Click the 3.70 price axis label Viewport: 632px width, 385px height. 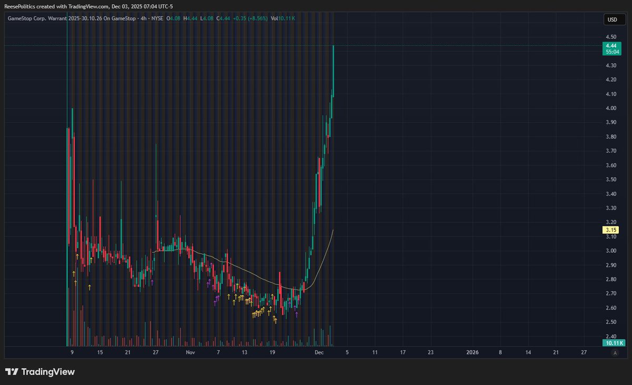(x=611, y=151)
